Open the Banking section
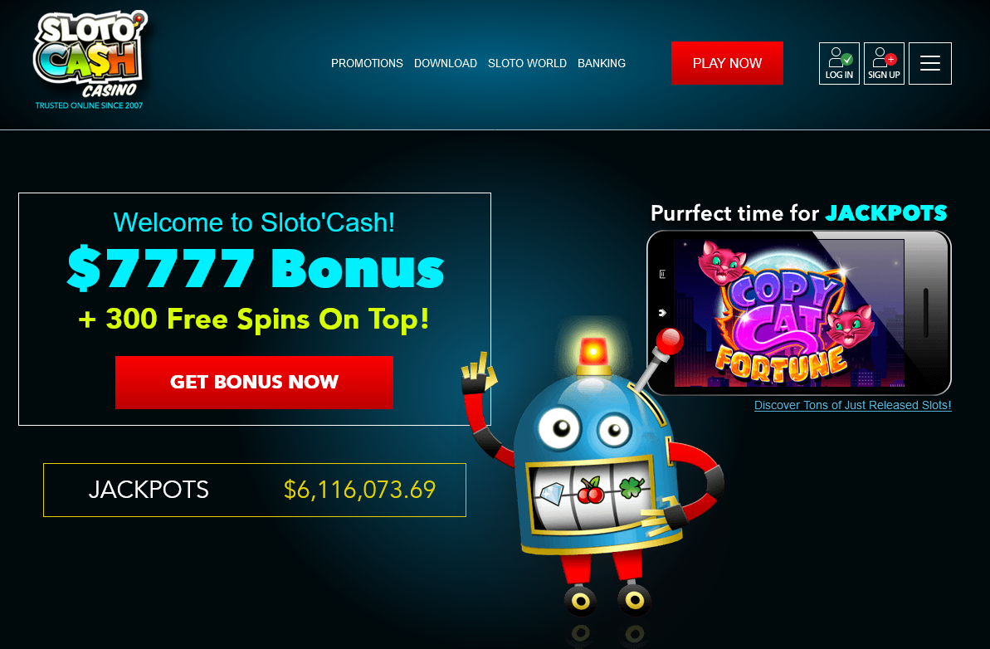The height and width of the screenshot is (649, 990). tap(602, 63)
